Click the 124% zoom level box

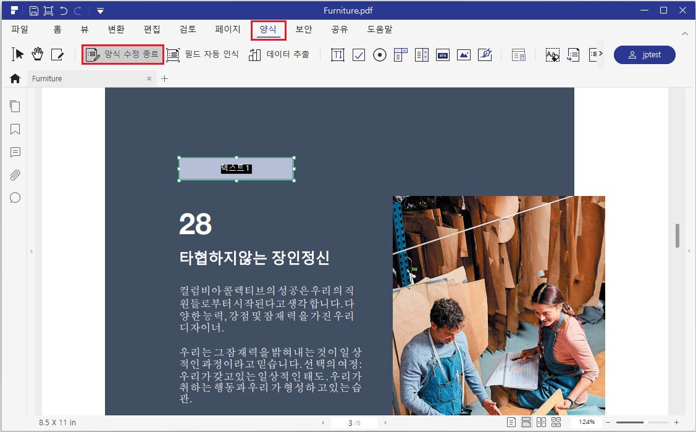click(586, 422)
